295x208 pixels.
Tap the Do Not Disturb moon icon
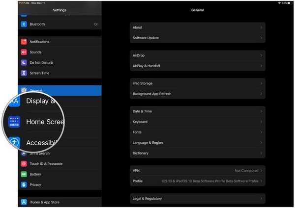coord(24,63)
